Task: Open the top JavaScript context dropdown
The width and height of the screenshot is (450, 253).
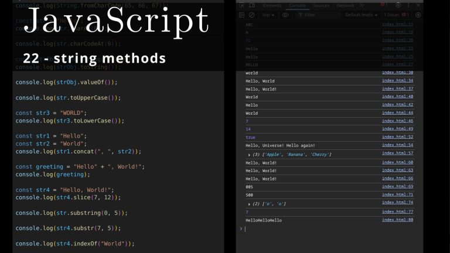Action: coord(268,15)
